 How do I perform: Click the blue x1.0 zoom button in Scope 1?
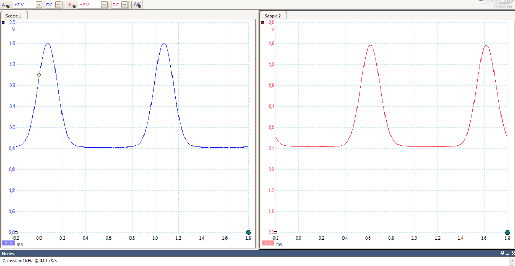9,243
